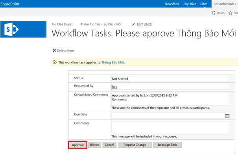Click the Not Started status value
This screenshot has height=154, width=238.
(120, 79)
